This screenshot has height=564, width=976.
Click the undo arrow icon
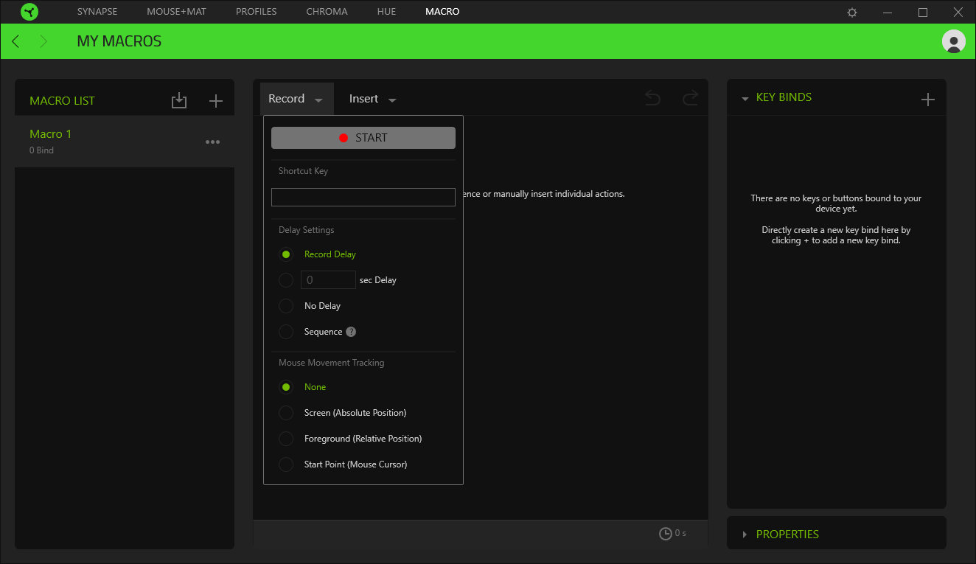[652, 98]
